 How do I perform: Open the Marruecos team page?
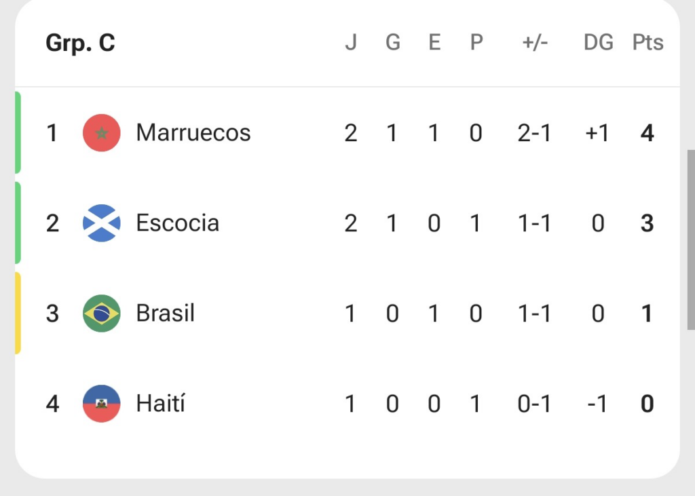point(193,132)
